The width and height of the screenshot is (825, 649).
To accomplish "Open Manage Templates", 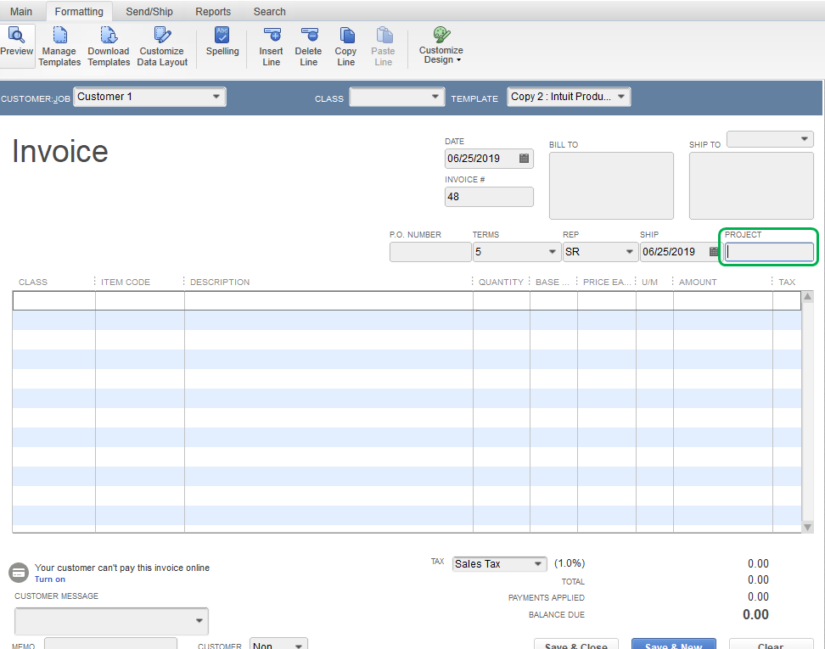I will pyautogui.click(x=59, y=47).
